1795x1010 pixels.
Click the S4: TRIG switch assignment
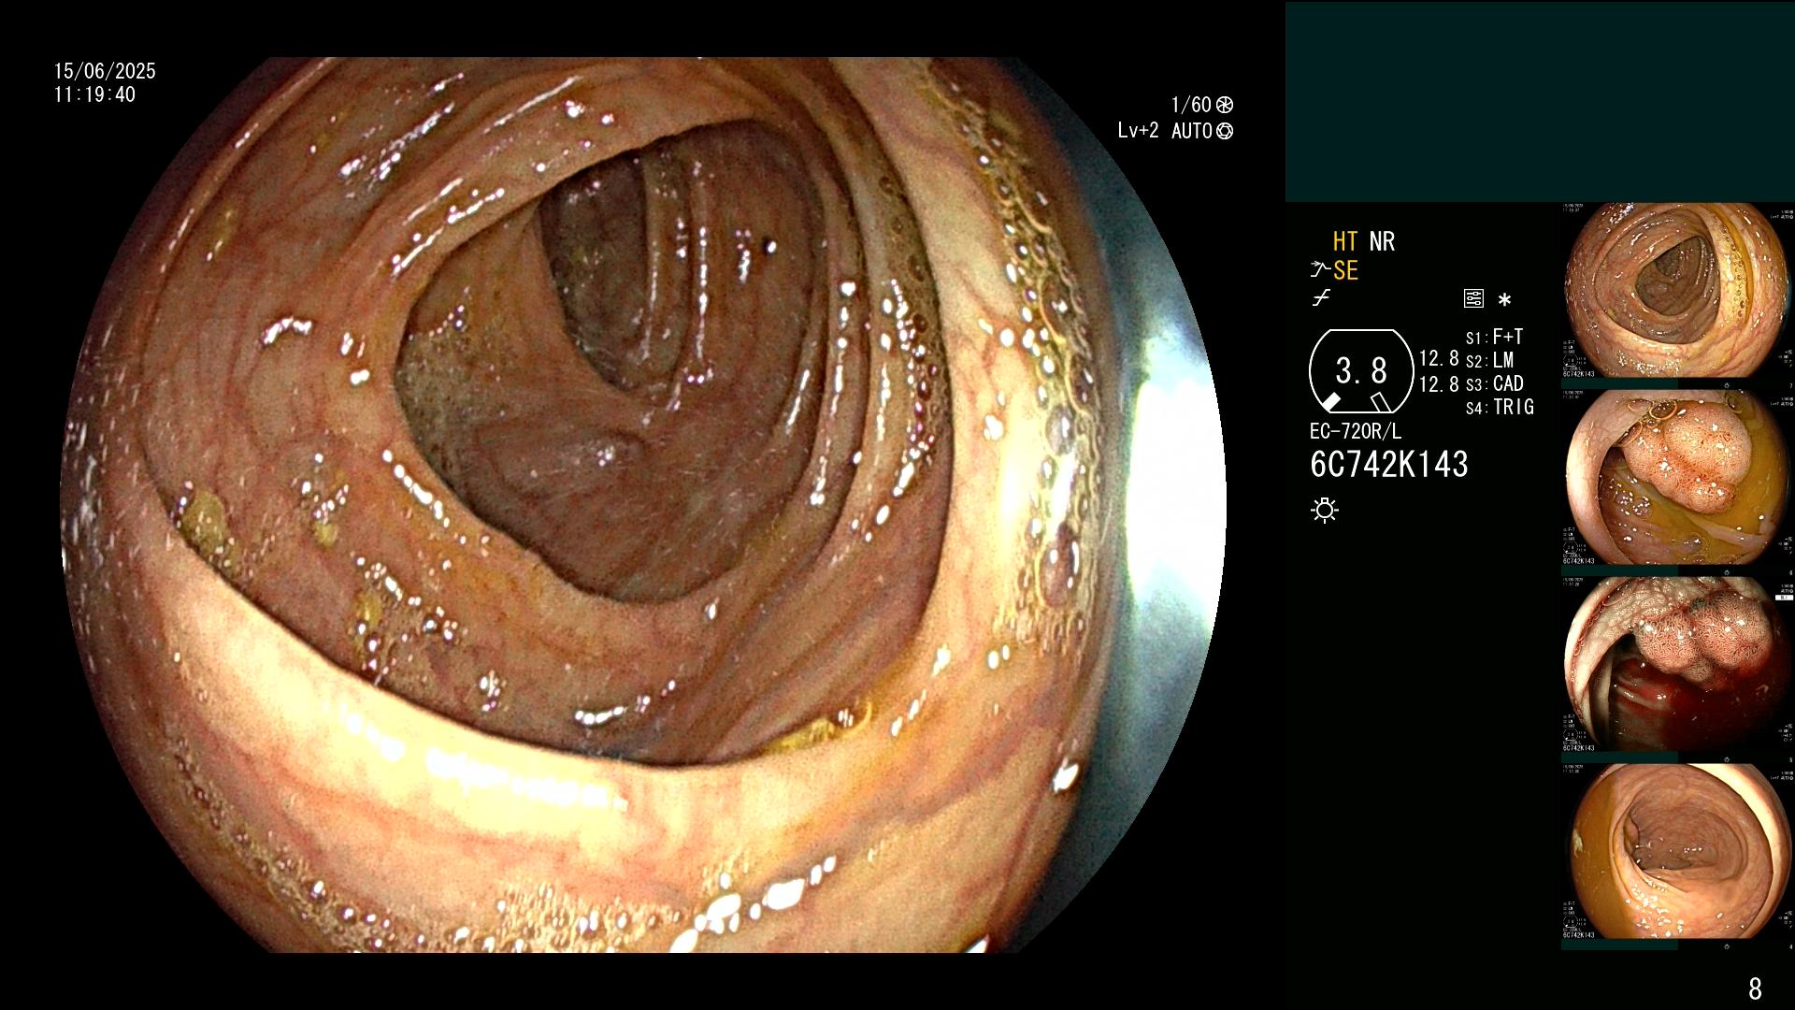[1500, 407]
